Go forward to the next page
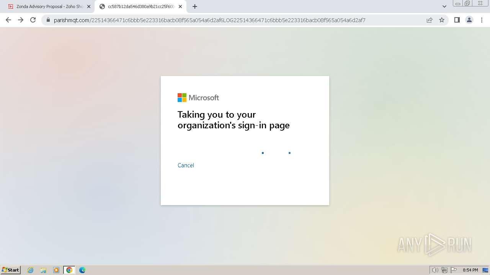Viewport: 490px width, 275px height. [21, 20]
